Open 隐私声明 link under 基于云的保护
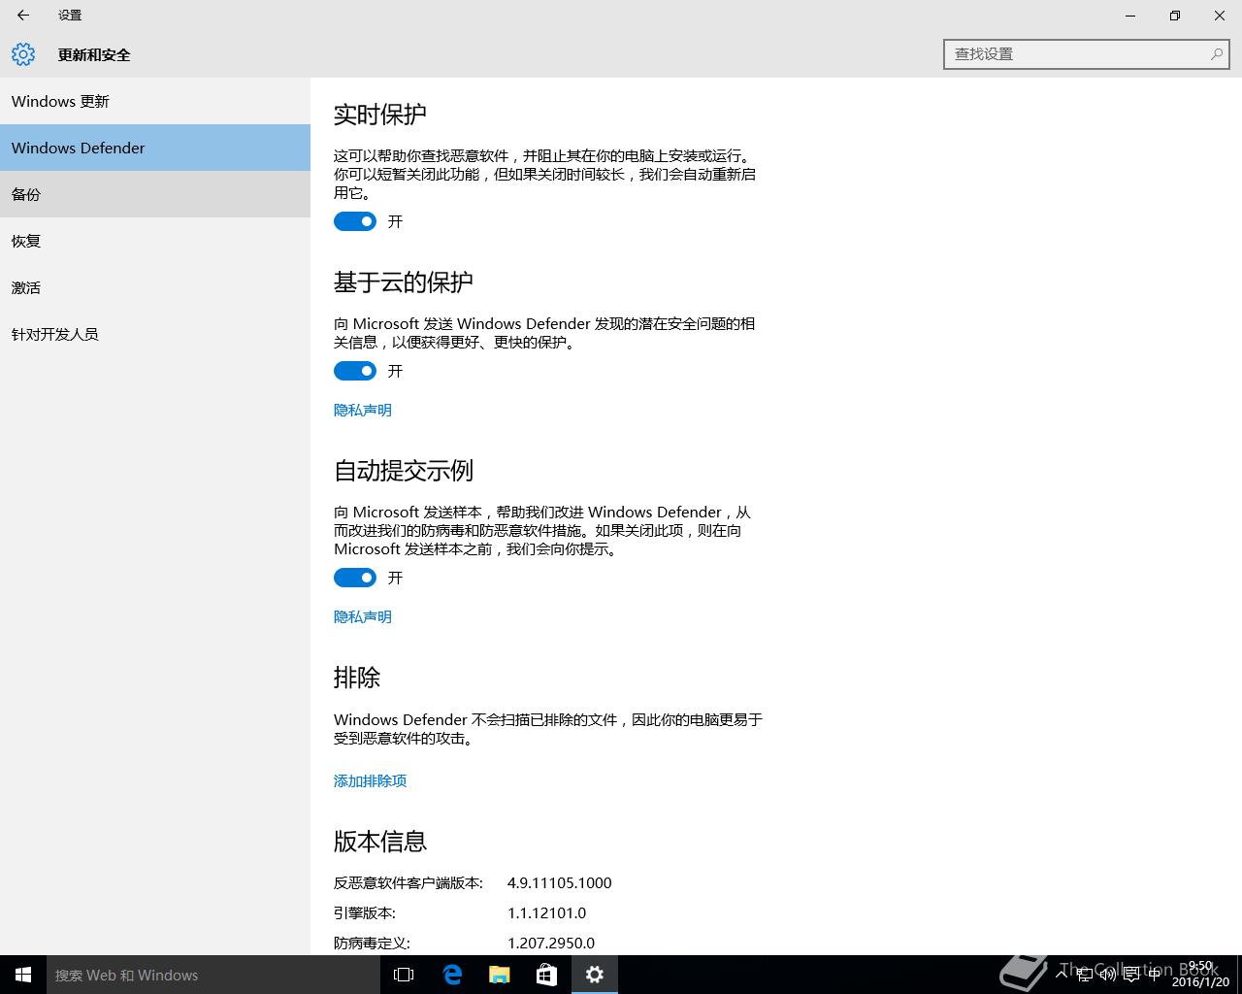The width and height of the screenshot is (1242, 994). point(363,410)
